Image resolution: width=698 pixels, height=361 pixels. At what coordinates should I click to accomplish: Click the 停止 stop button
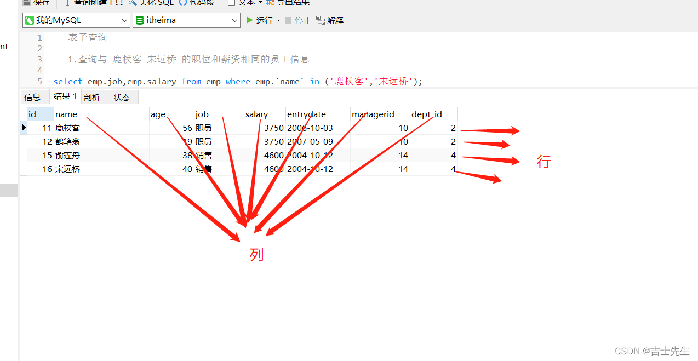(x=297, y=20)
